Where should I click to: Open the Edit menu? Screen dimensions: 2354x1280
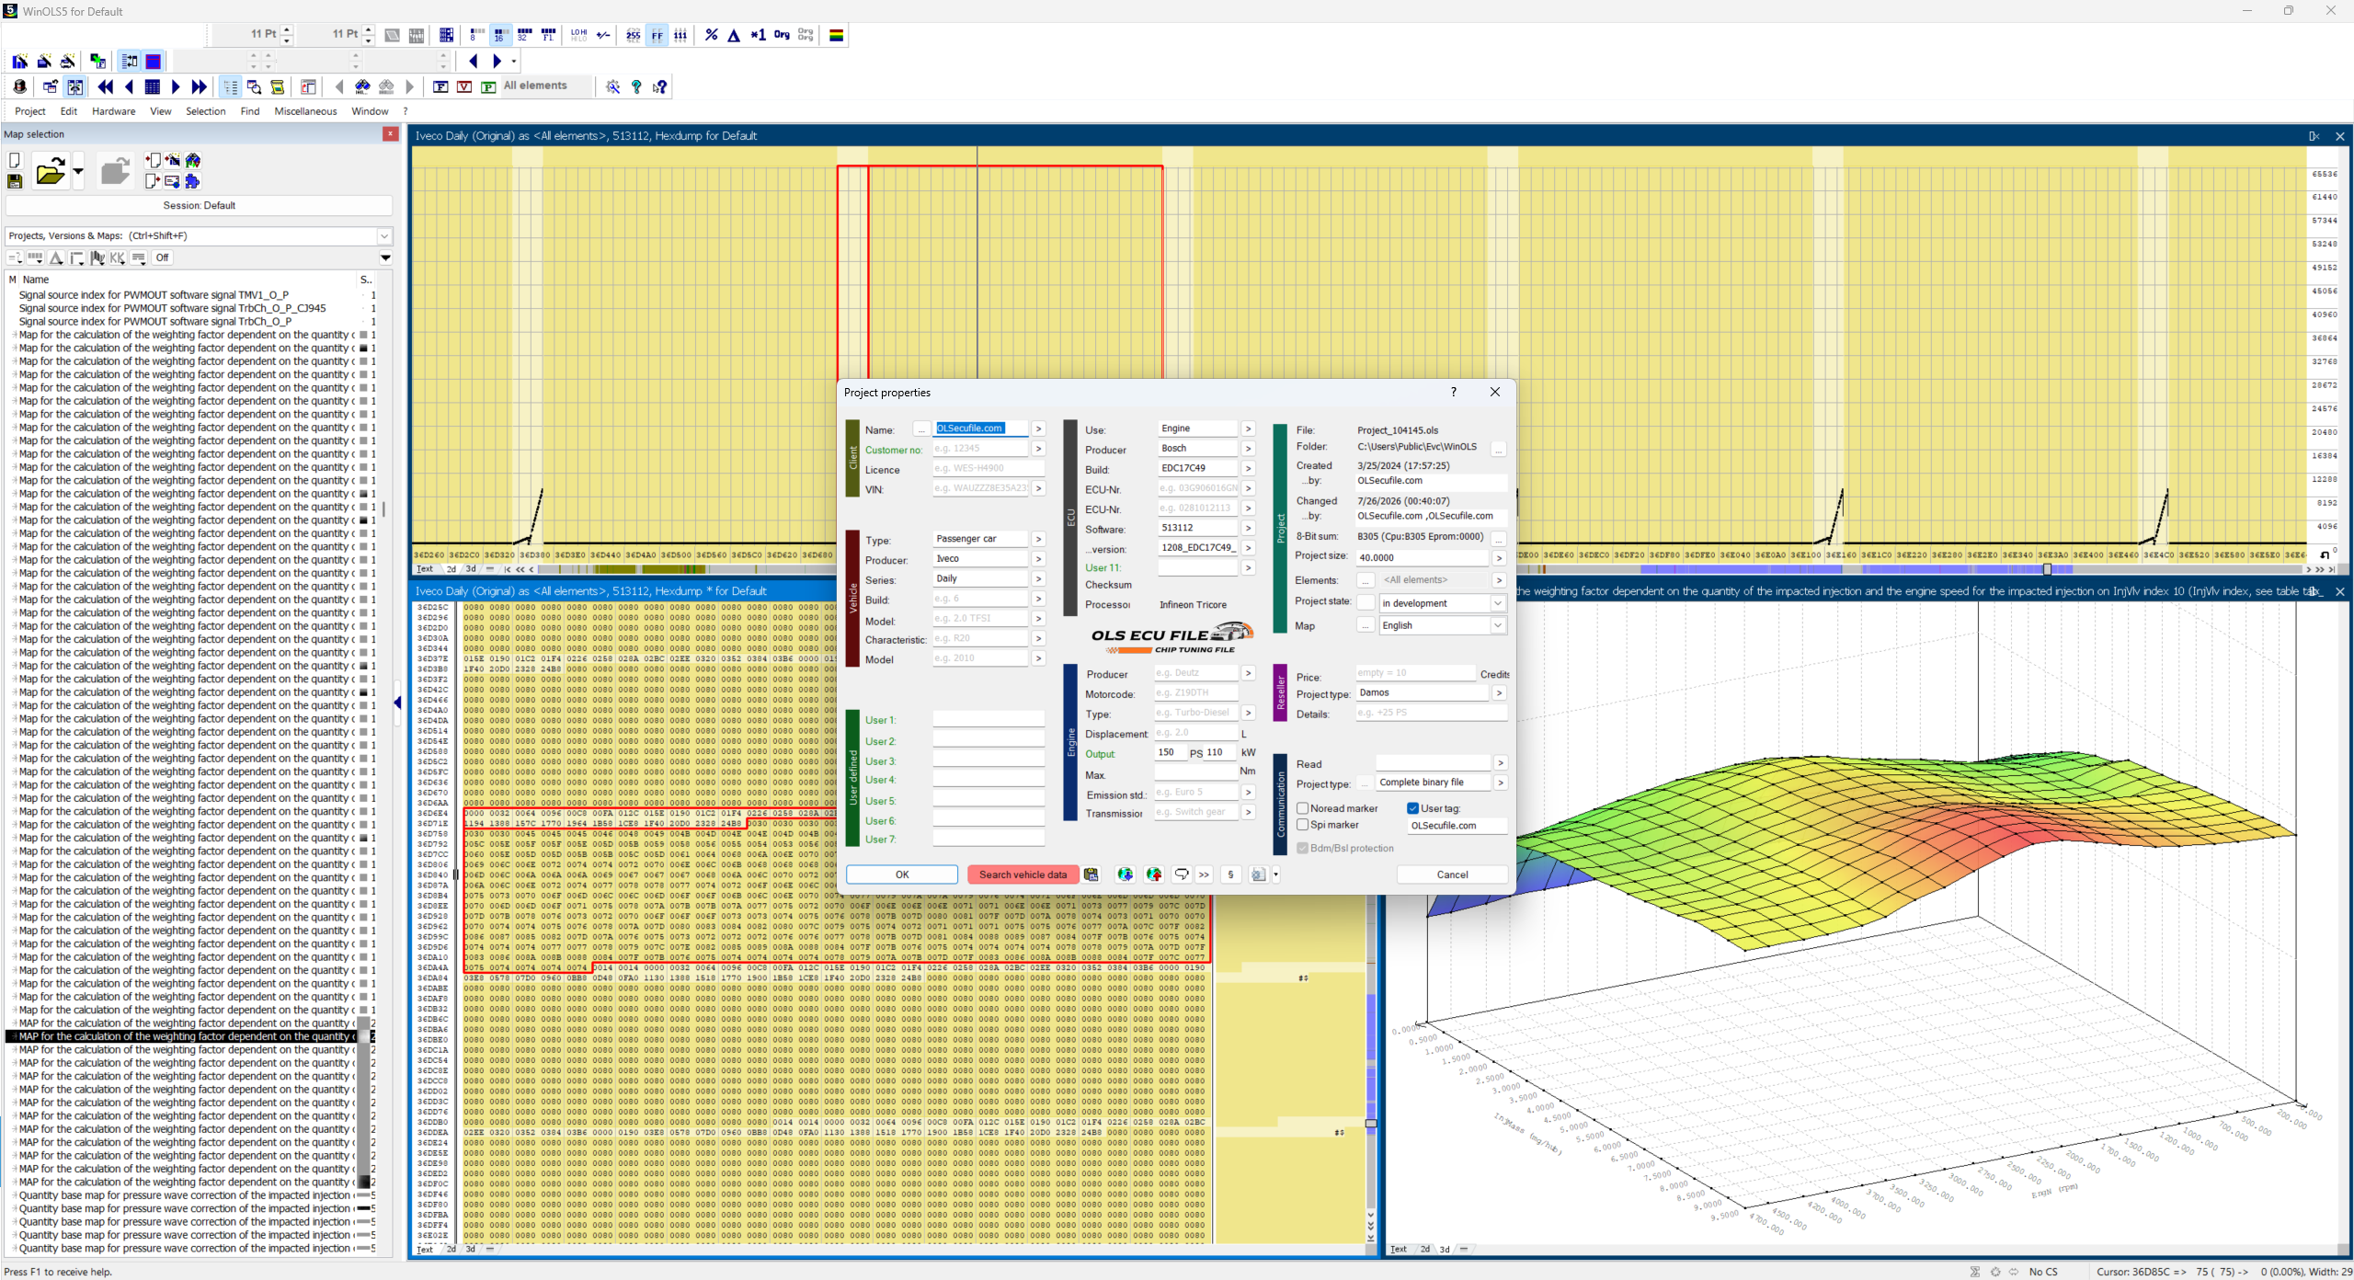pos(69,111)
